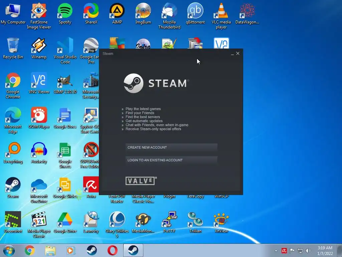Select Visual Studio Code icon
The height and width of the screenshot is (257, 342).
click(65, 51)
